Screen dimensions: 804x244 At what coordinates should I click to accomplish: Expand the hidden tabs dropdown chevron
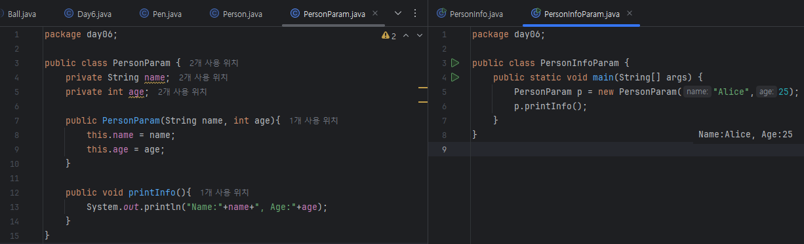[x=398, y=13]
